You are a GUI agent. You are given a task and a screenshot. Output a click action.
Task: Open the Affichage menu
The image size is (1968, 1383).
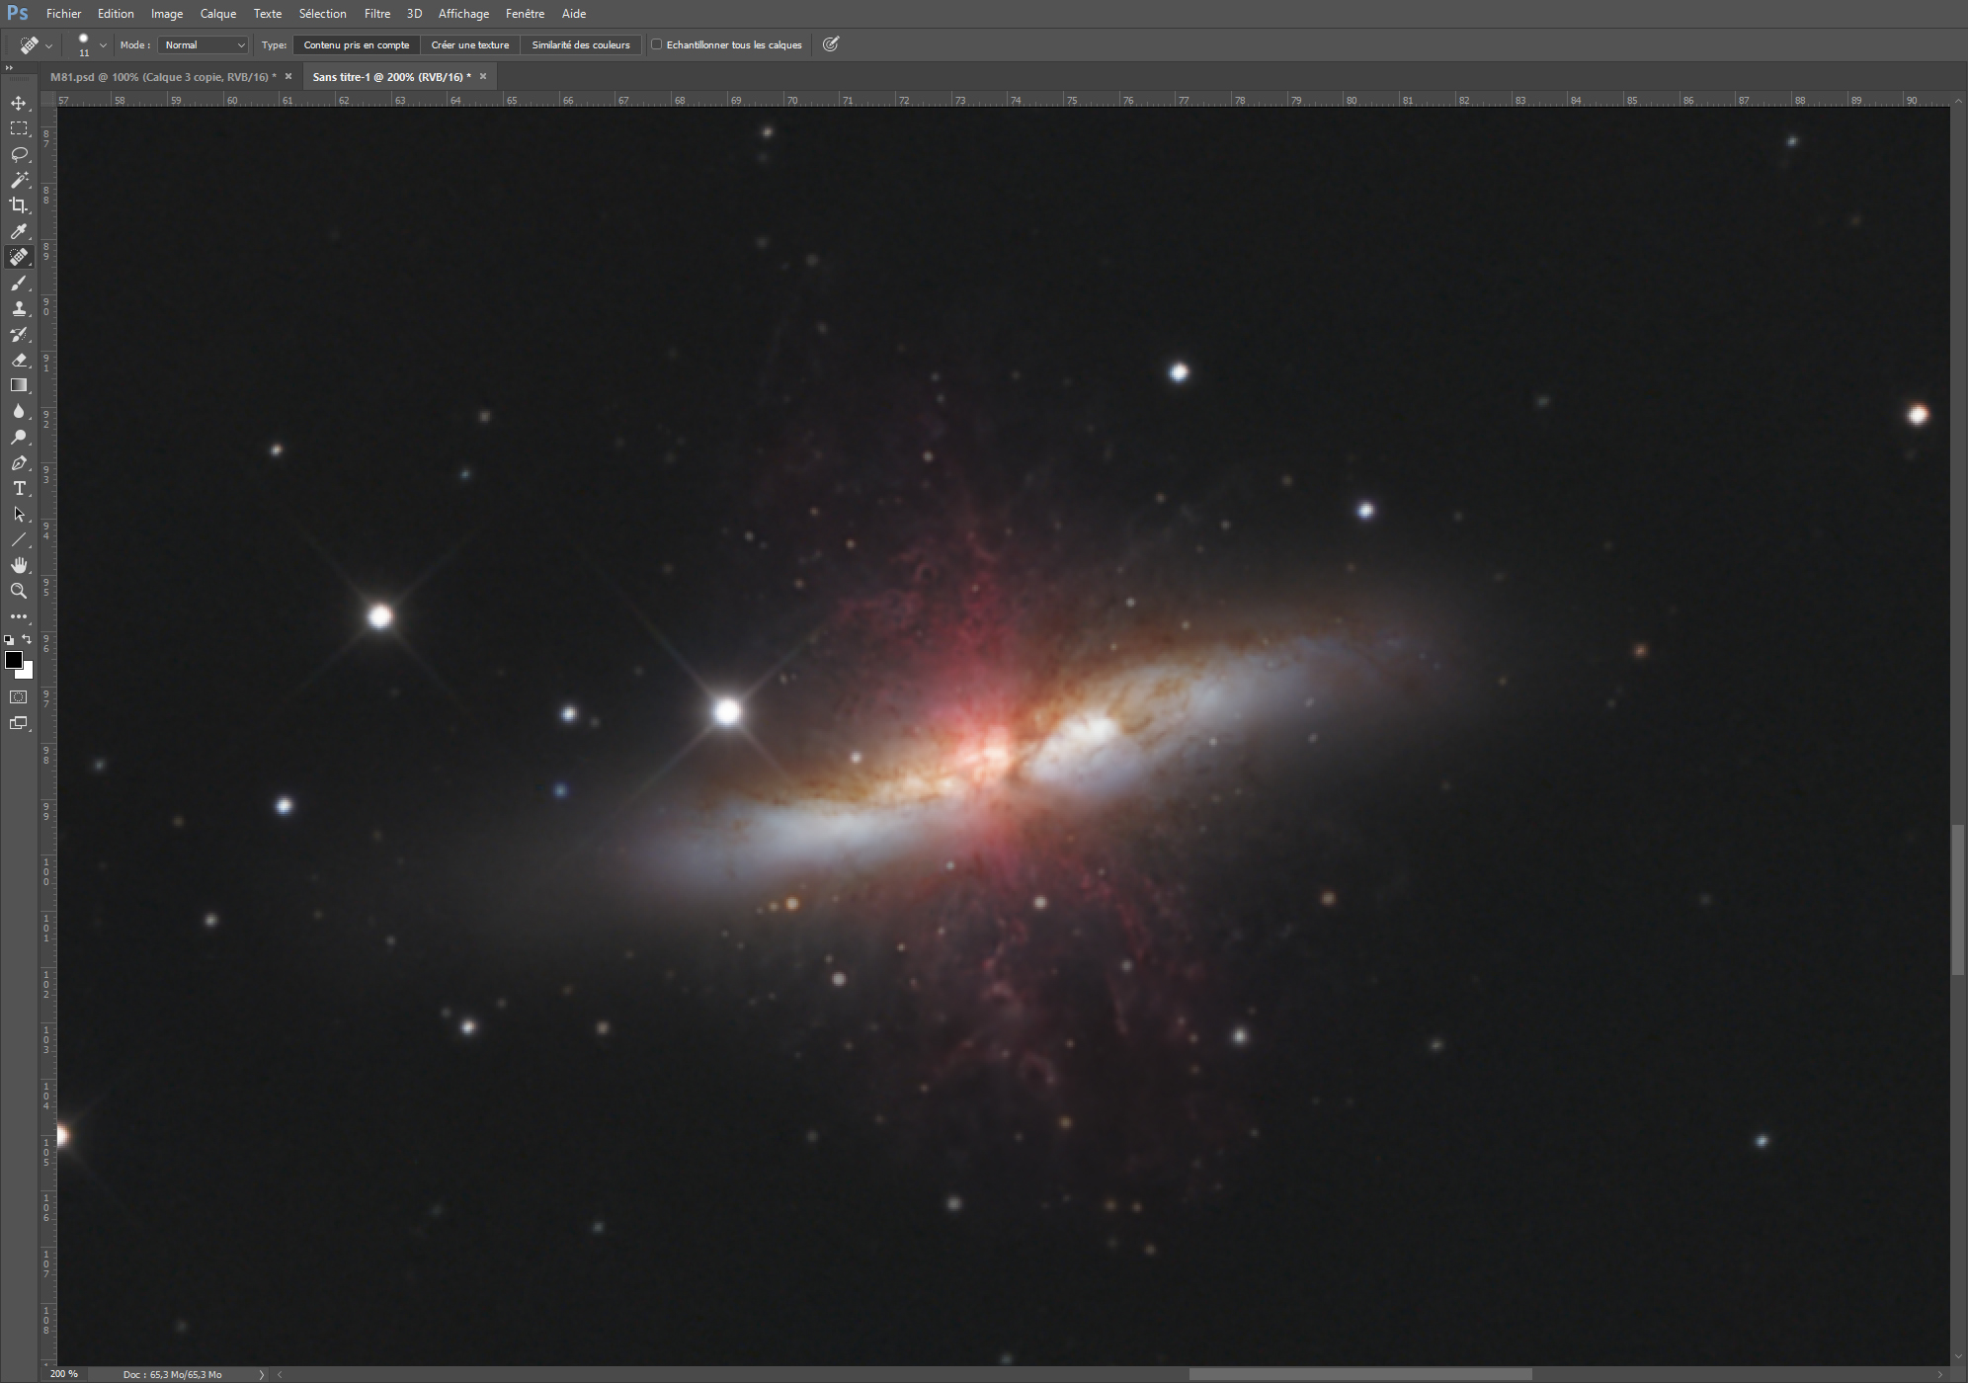pyautogui.click(x=463, y=14)
